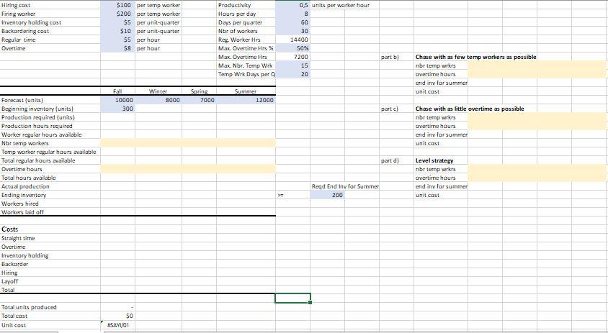Click the Max. Overtime Hrs % value 50%
Image resolution: width=608 pixels, height=333 pixels.
tap(292, 48)
